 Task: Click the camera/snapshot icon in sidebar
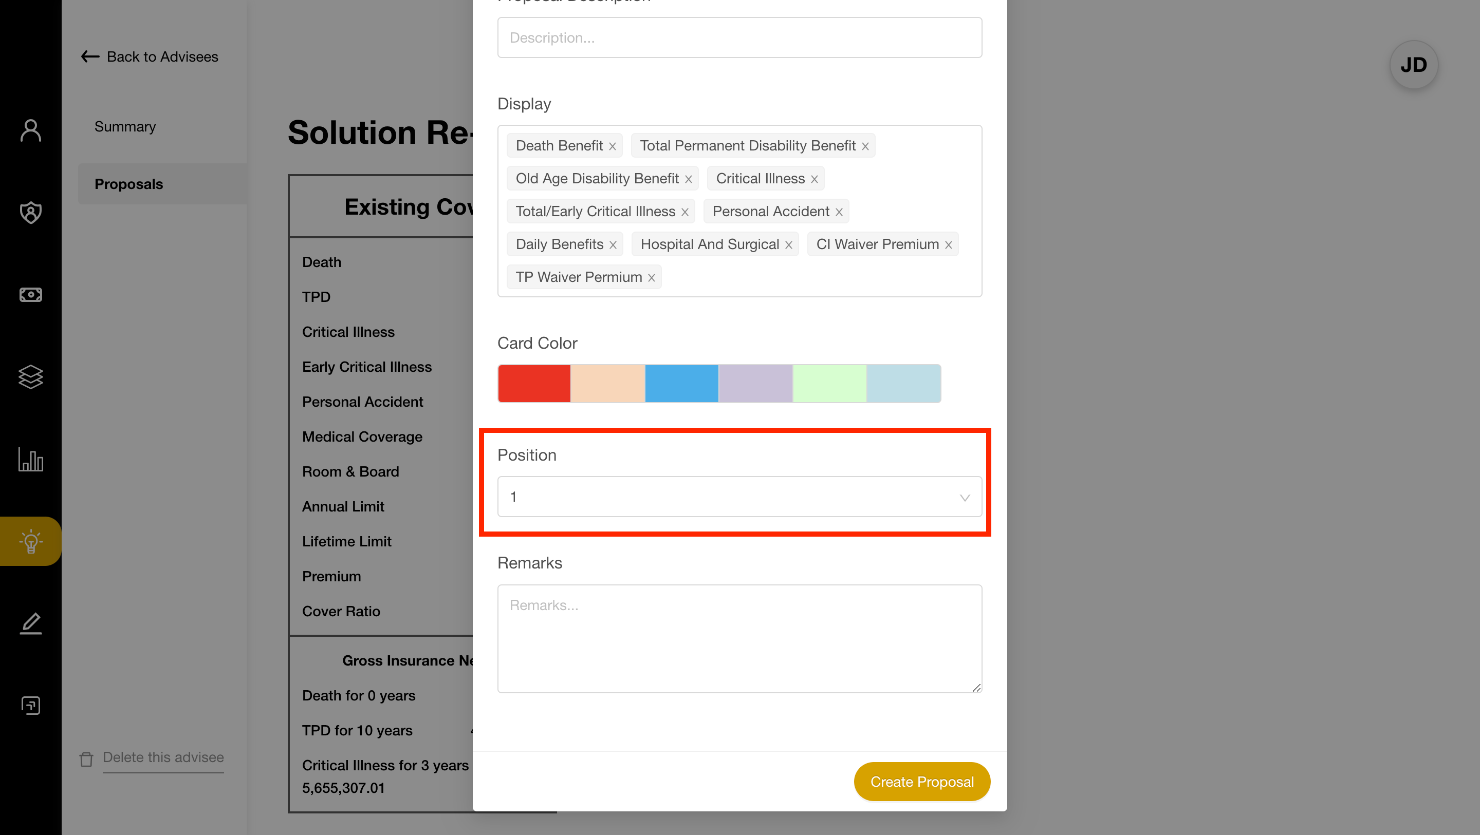click(x=30, y=295)
